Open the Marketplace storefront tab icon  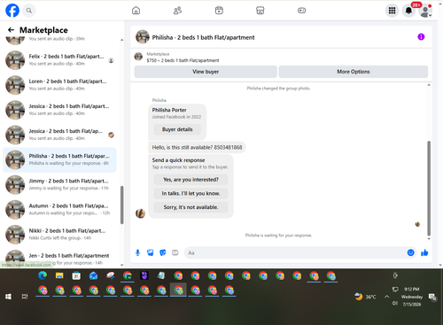[260, 11]
